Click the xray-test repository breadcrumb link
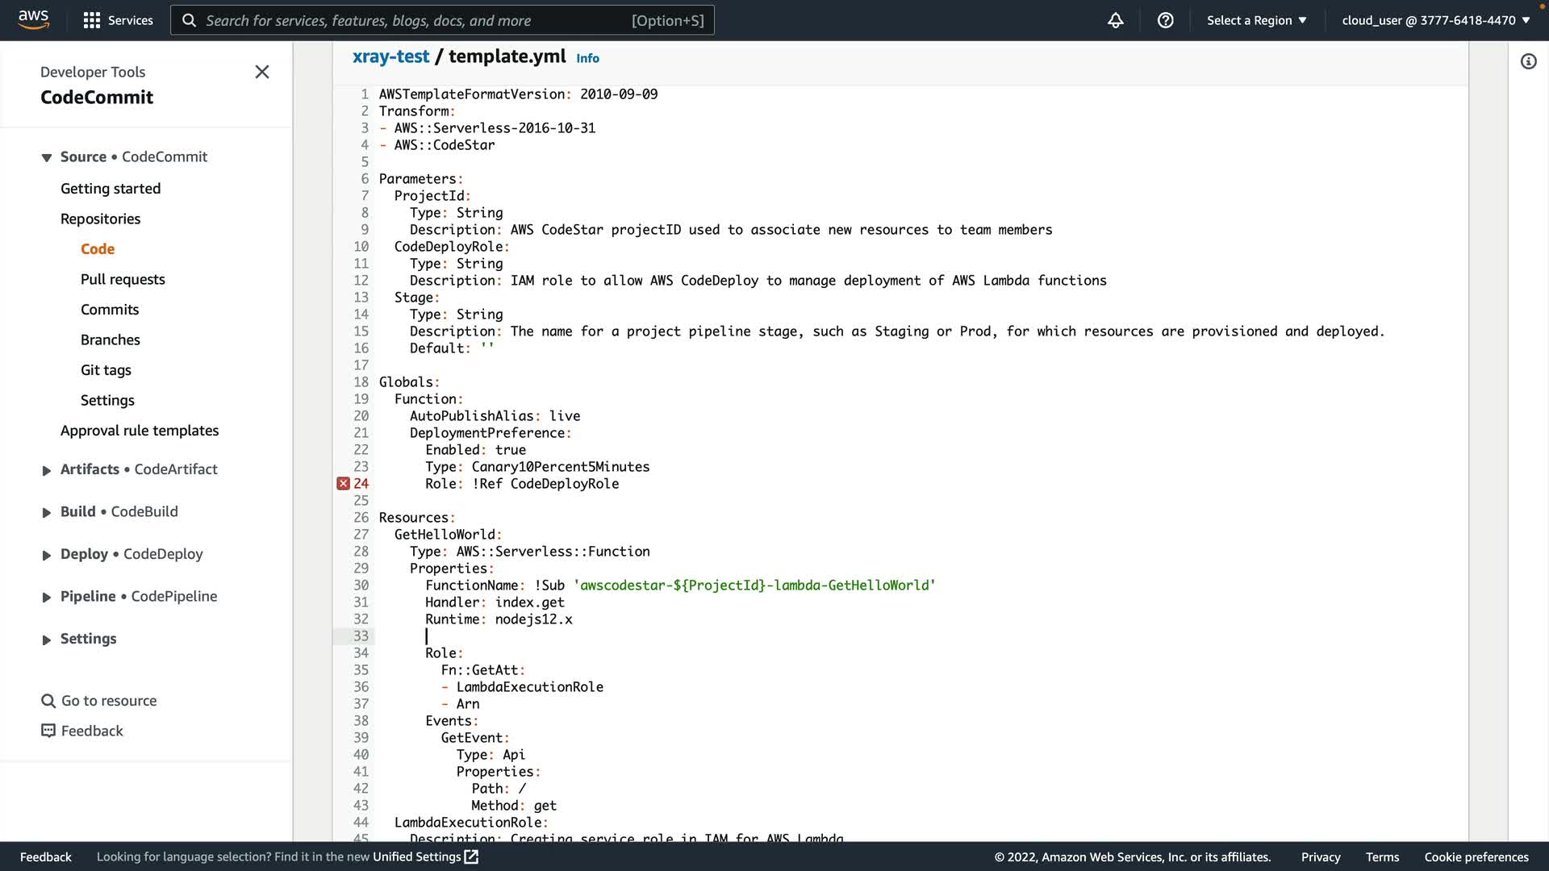 (x=390, y=56)
